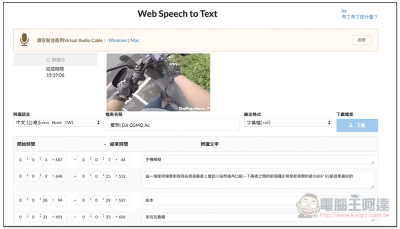Click the microphone icon in the notice bar
400x229 pixels.
tap(24, 40)
